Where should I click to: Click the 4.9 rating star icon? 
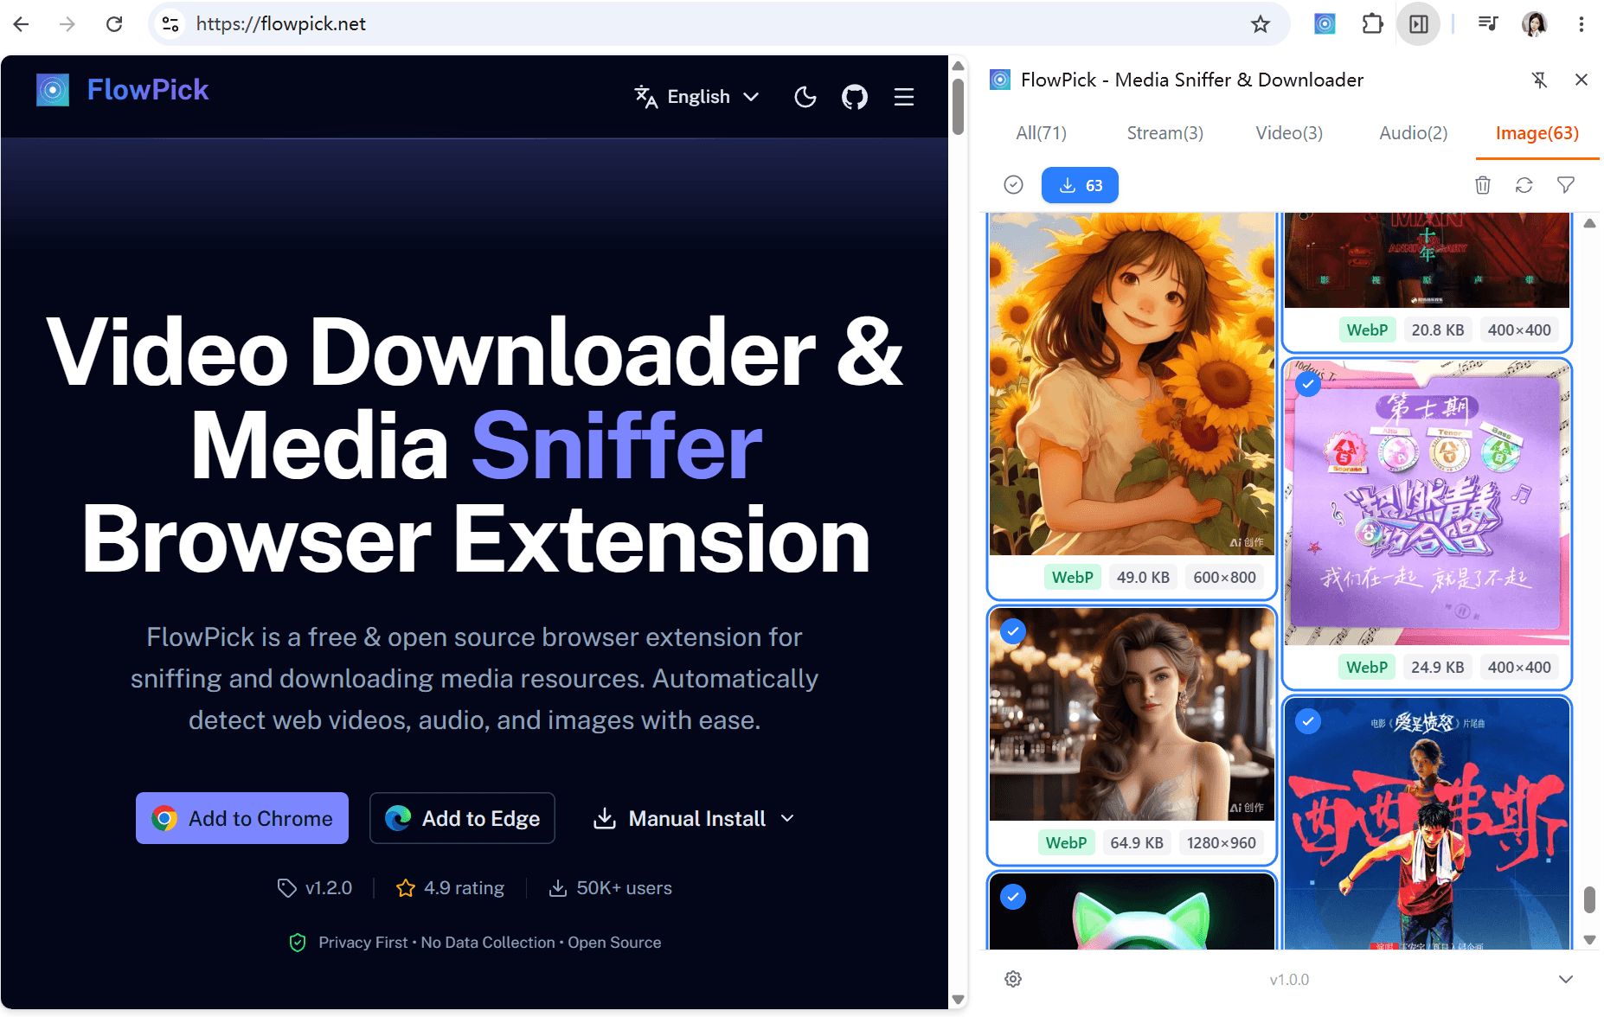click(x=405, y=888)
